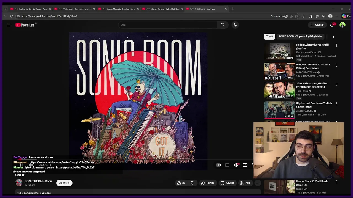Select SONIC BOOM - Topic filter chip

point(300,37)
